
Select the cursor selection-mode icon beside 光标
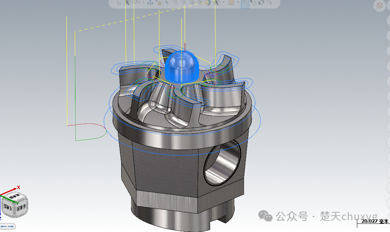point(128,3)
